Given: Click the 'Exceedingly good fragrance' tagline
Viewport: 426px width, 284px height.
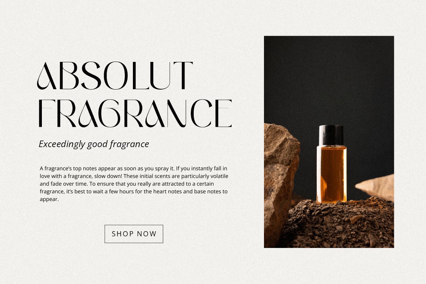Looking at the screenshot, I should point(94,144).
